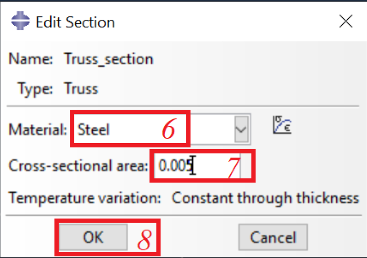Image resolution: width=367 pixels, height=258 pixels.
Task: Click the Edit Section dialog title icon
Action: [x=20, y=21]
